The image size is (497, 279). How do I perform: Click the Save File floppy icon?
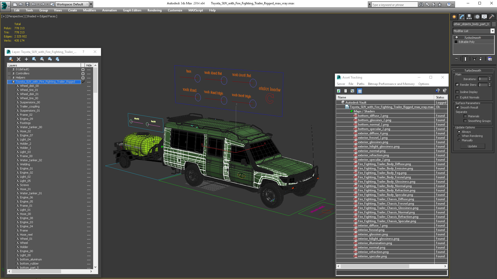click(27, 4)
